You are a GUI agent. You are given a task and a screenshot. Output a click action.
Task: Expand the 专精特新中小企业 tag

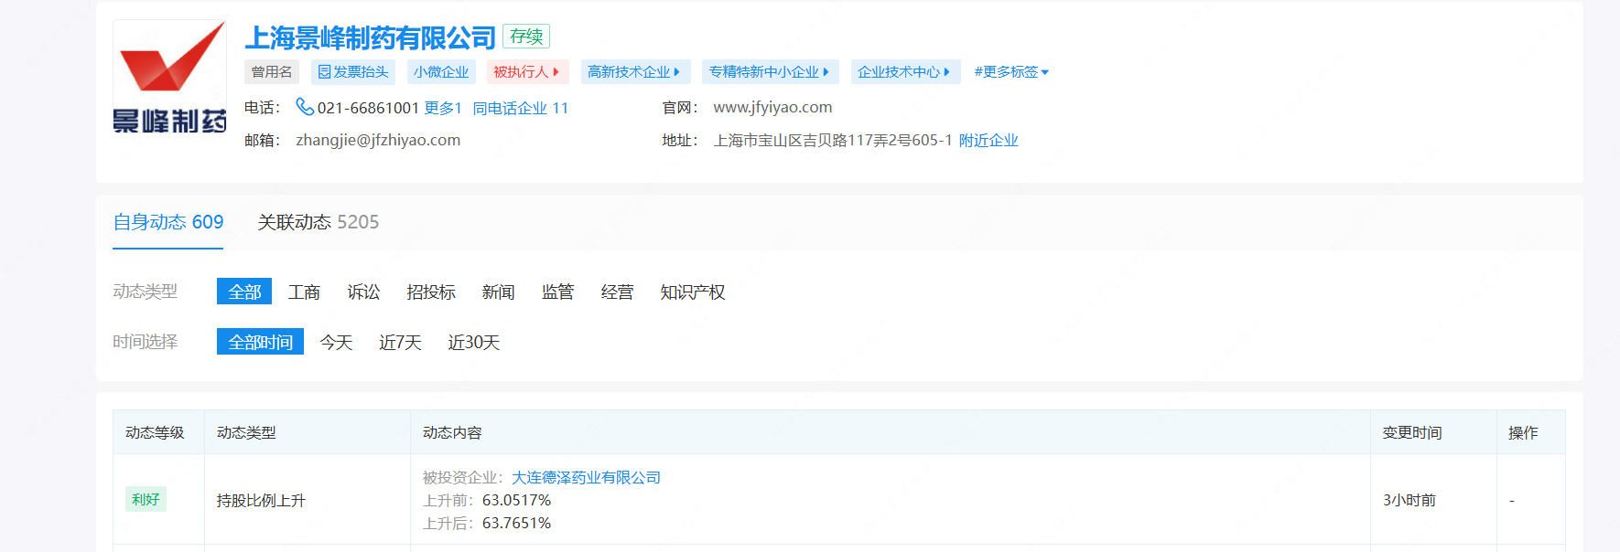click(x=769, y=72)
